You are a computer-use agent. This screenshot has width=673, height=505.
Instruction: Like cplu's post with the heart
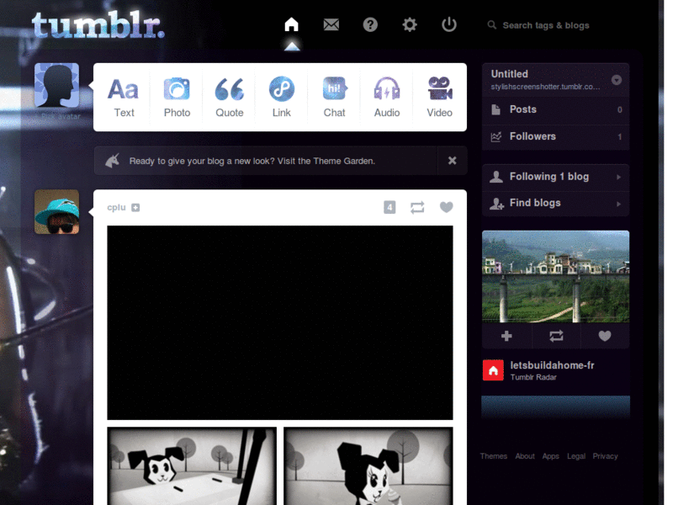click(x=447, y=207)
